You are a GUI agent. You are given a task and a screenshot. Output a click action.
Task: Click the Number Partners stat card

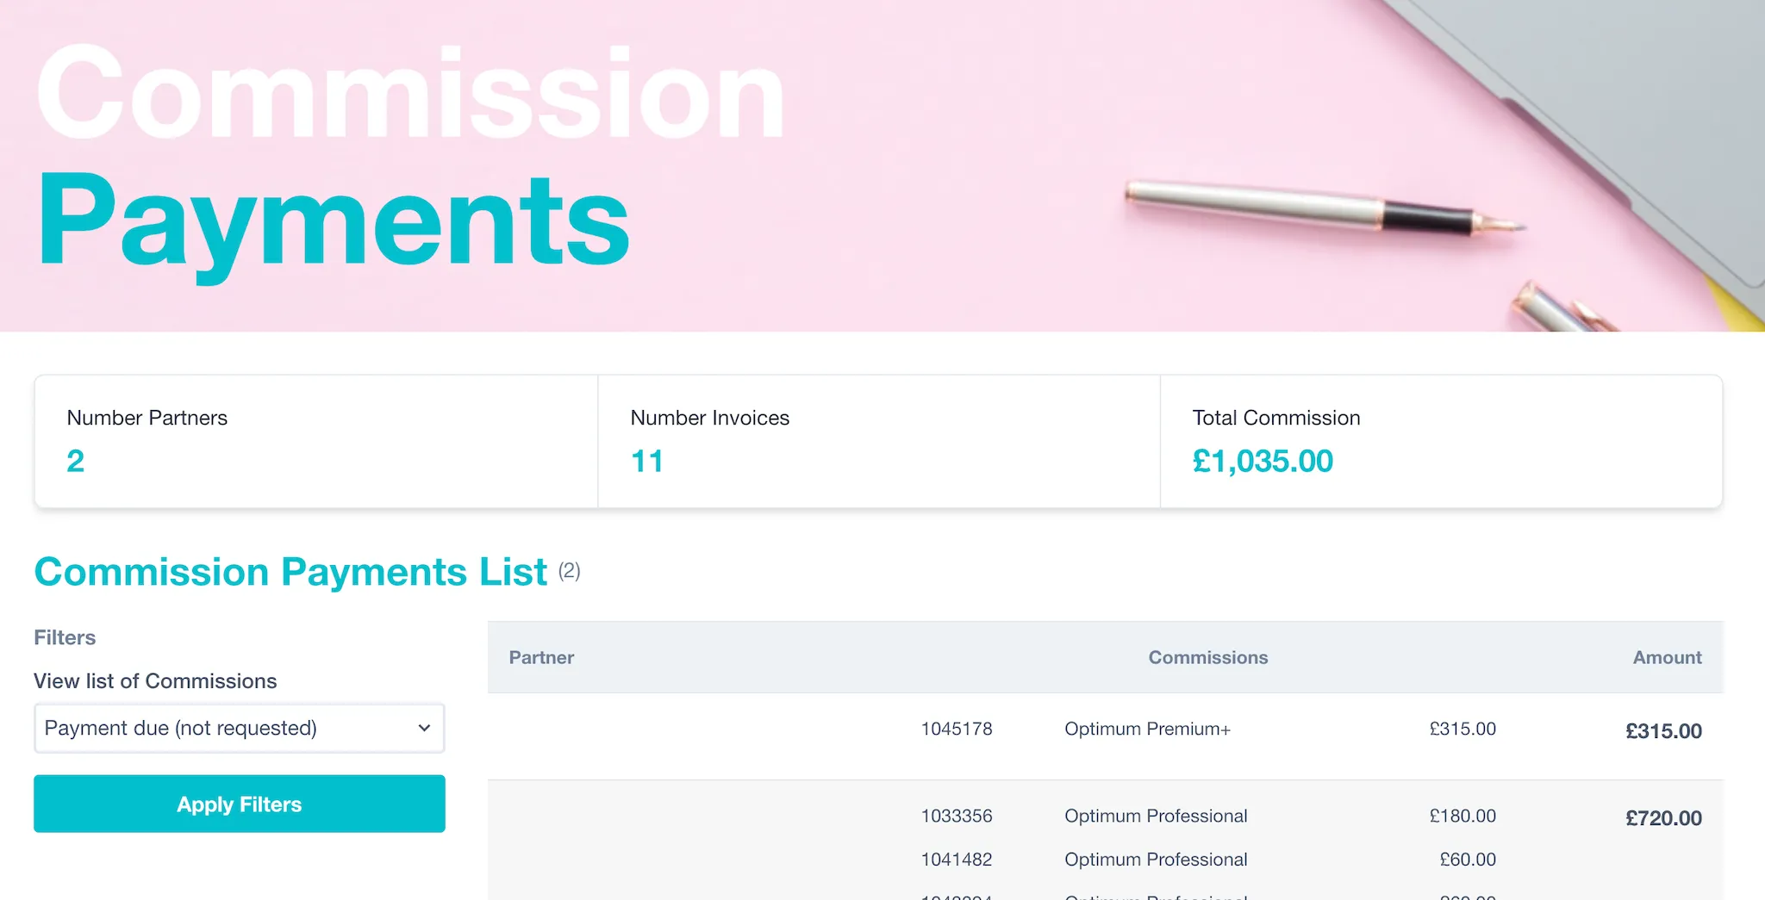(x=315, y=442)
